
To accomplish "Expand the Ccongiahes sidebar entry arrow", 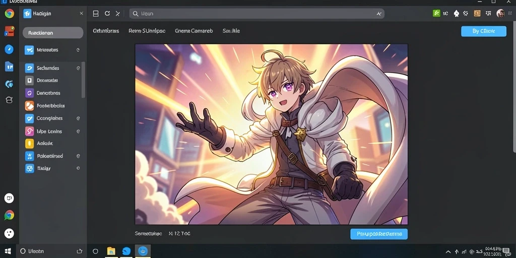I will (x=78, y=118).
